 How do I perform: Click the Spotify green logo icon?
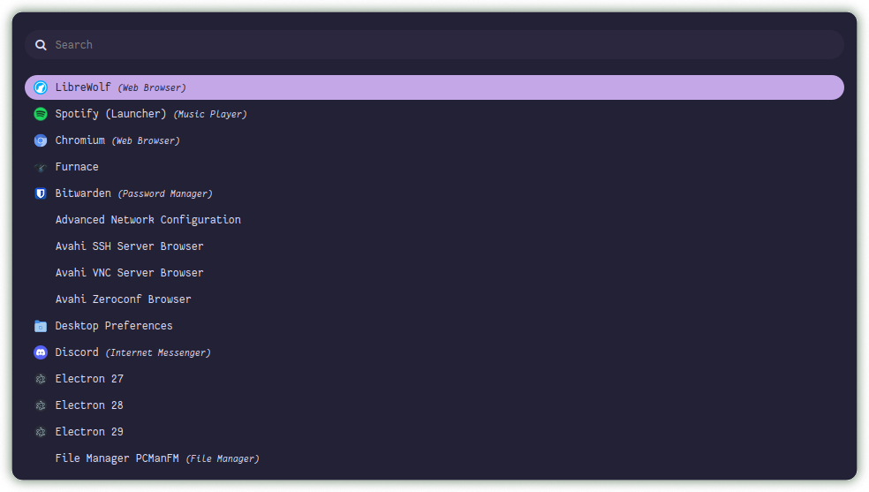click(41, 114)
